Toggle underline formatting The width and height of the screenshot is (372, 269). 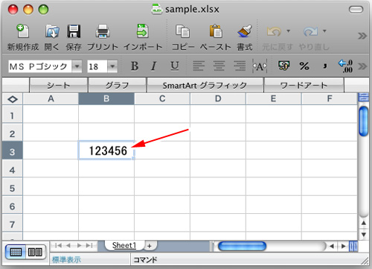(x=175, y=66)
